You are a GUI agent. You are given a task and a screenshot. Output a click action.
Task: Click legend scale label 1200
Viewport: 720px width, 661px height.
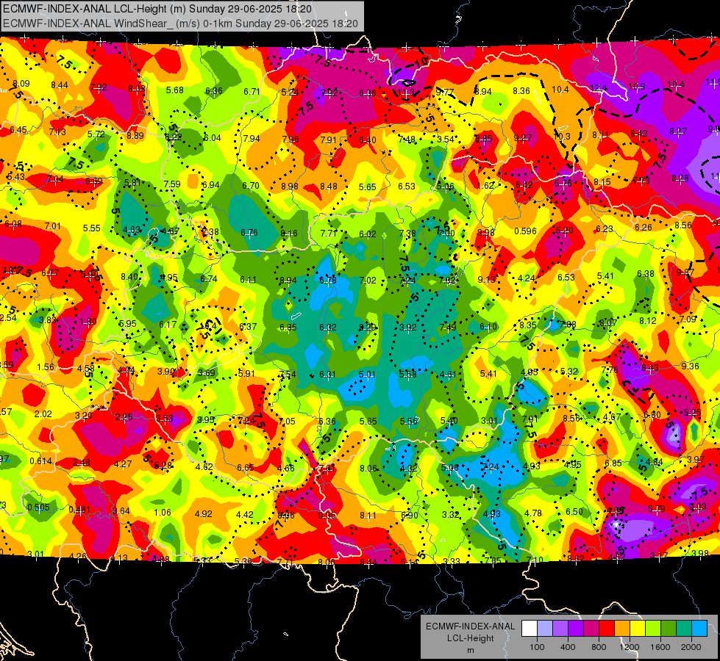630,647
